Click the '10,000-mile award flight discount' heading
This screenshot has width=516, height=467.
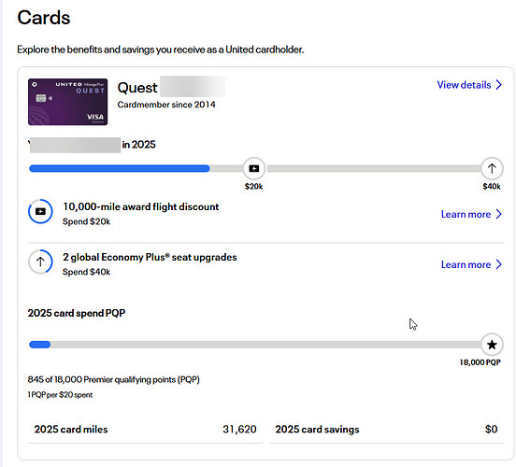(x=141, y=206)
